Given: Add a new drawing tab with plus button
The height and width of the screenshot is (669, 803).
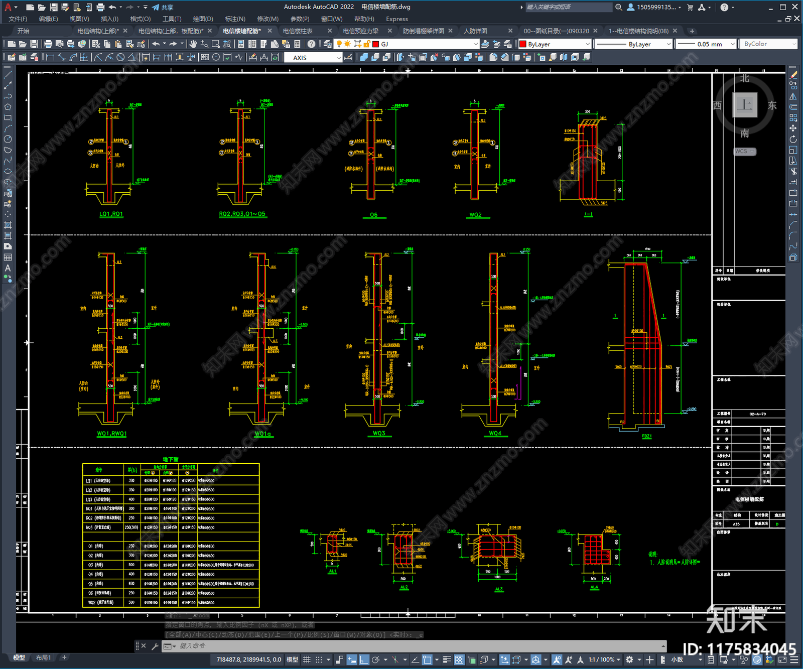Looking at the screenshot, I should pos(692,31).
